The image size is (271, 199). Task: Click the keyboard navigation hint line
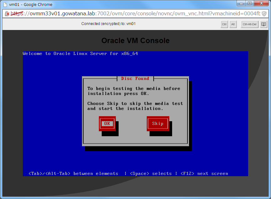(128, 173)
